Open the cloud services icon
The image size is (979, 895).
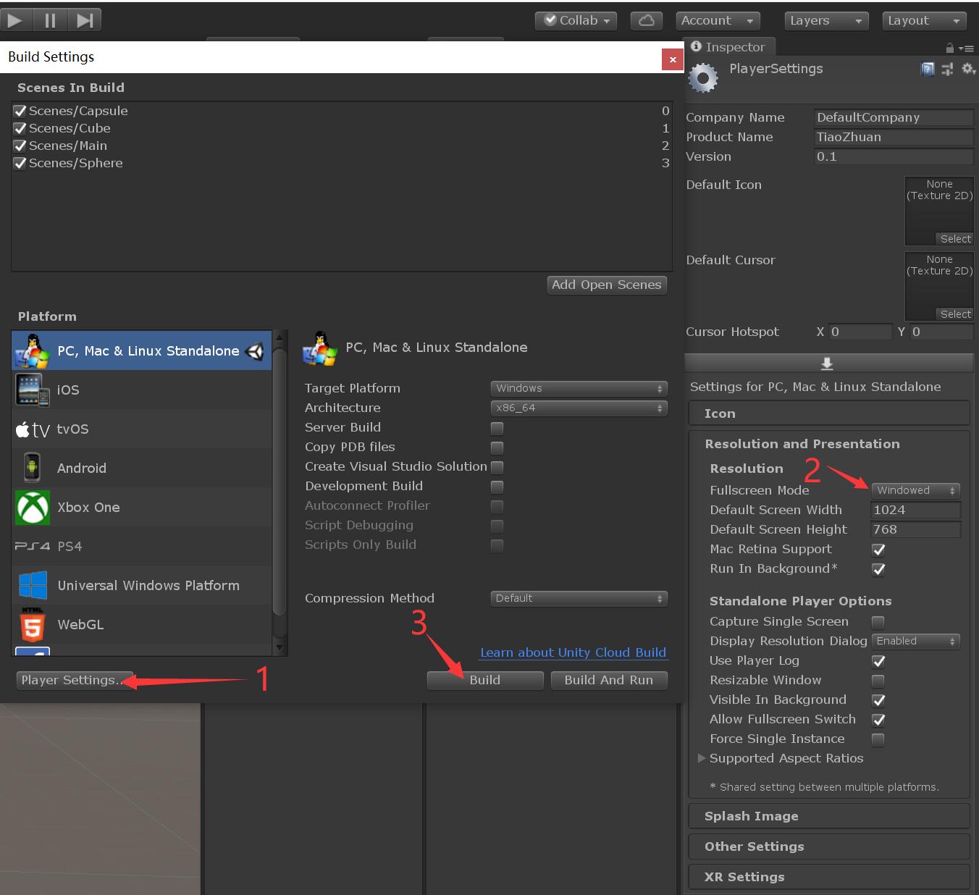[x=647, y=20]
